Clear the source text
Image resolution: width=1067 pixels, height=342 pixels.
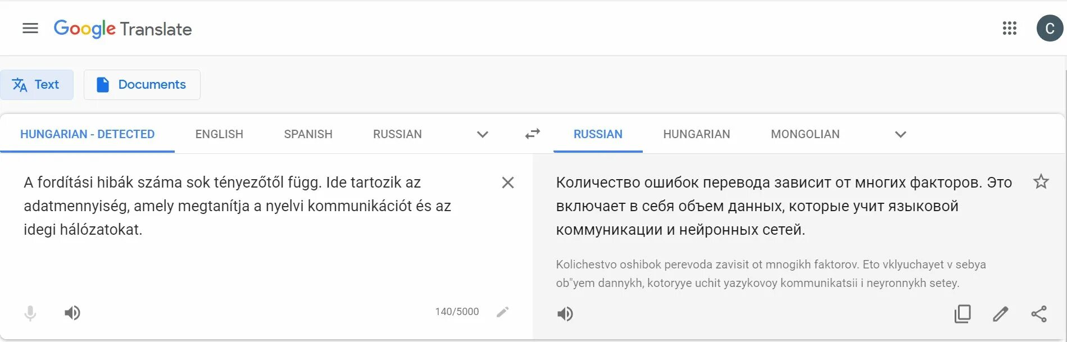507,183
